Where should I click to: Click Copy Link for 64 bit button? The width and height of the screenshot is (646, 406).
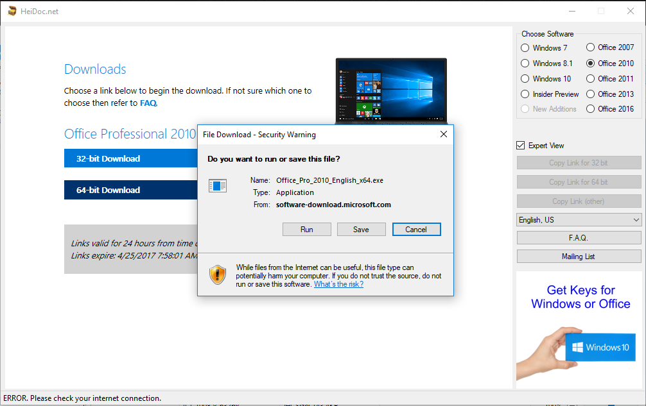579,182
